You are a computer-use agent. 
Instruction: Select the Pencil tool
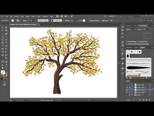tap(6, 43)
